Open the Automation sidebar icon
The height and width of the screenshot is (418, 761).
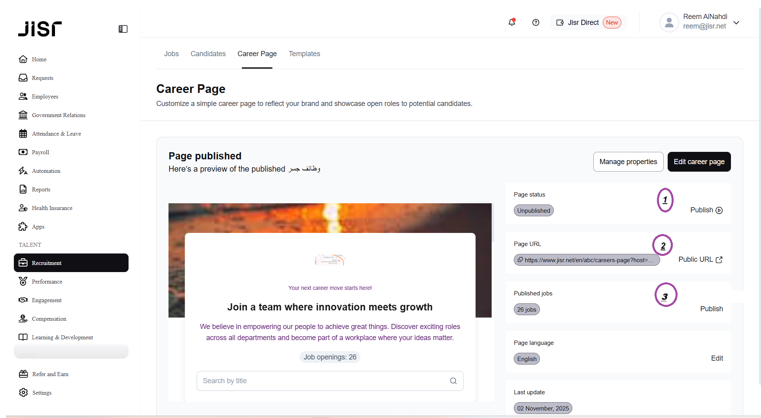[23, 171]
